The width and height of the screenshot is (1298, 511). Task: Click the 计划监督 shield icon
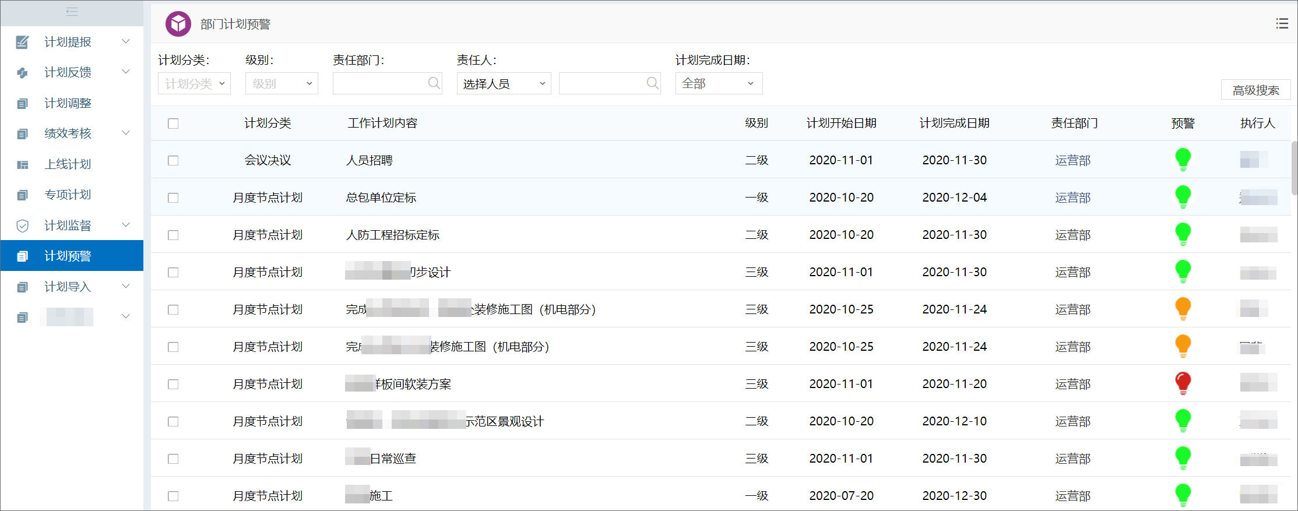(22, 226)
